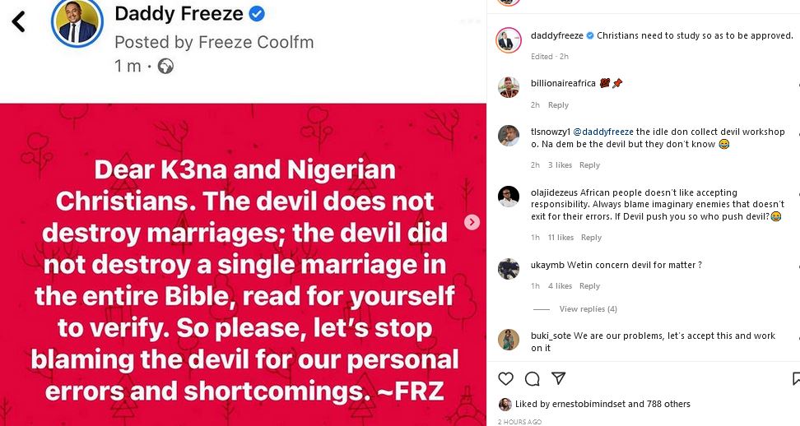Open daddyfreeze avatar in caption
Screen dimensions: 800x426
click(508, 39)
